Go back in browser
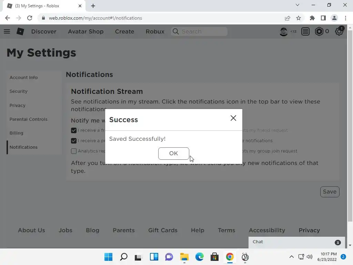Screen dimensions: 353x265 [8, 18]
